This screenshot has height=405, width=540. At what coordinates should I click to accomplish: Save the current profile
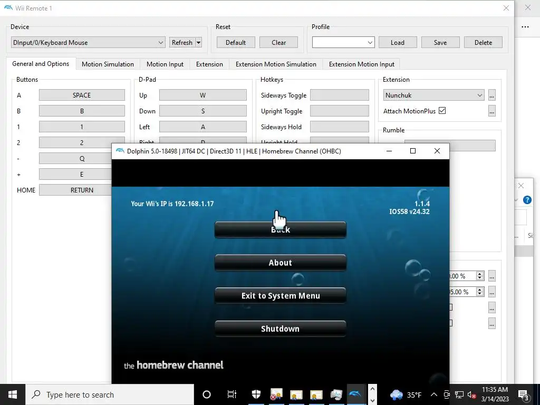(440, 42)
